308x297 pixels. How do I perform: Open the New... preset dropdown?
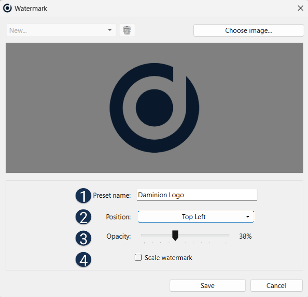click(x=61, y=30)
